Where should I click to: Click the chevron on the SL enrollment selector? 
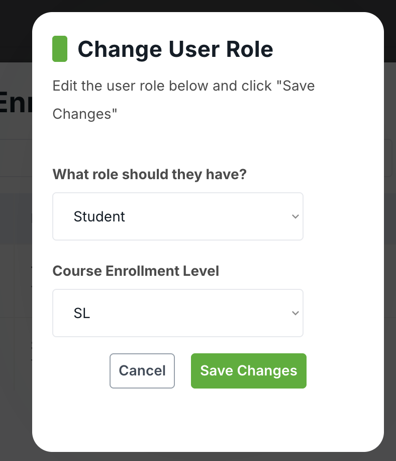click(x=295, y=313)
